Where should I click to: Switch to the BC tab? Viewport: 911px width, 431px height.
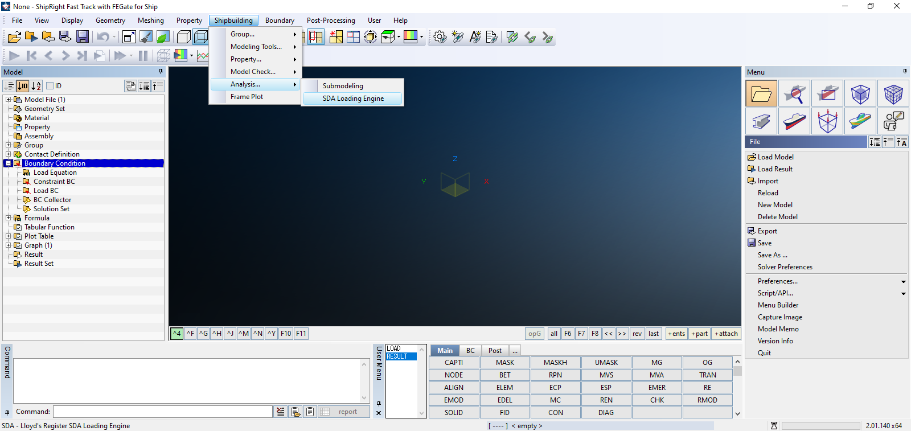(470, 351)
